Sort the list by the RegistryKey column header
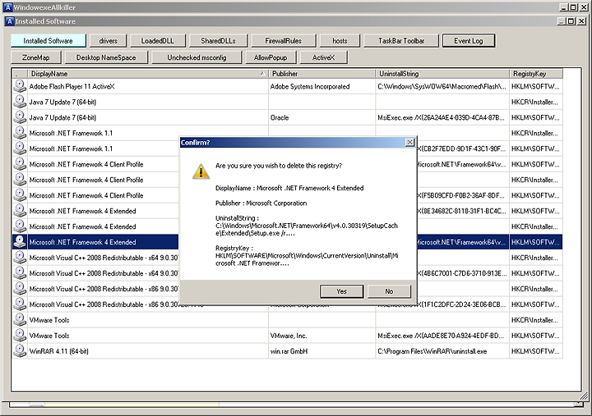Image resolution: width=592 pixels, height=416 pixels. 536,74
